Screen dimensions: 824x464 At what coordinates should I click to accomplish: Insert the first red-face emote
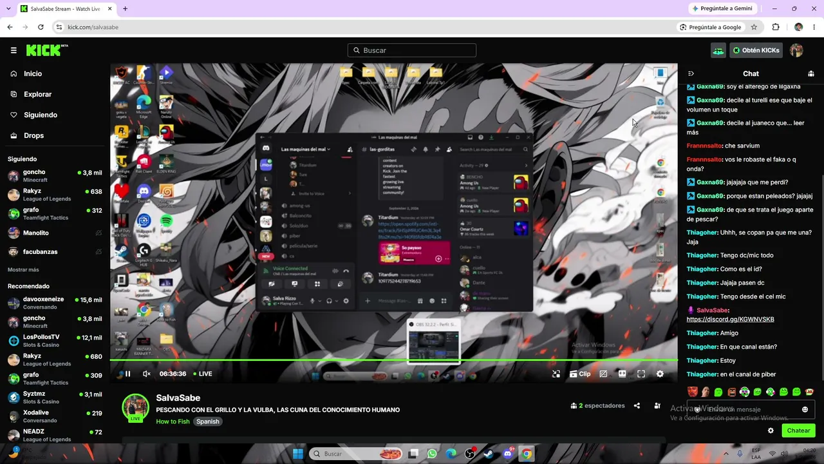pos(693,392)
